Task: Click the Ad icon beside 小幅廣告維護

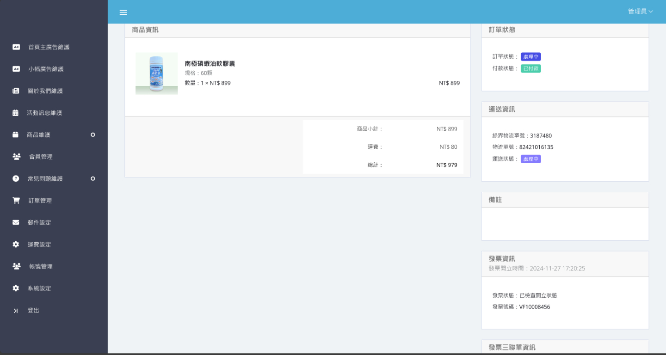Action: click(16, 69)
